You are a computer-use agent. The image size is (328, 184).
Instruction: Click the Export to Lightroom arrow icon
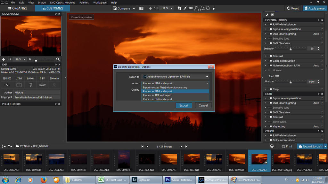tap(272, 146)
